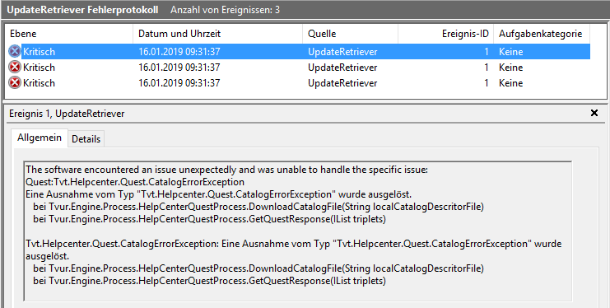Switch to the Details tab

tap(86, 139)
